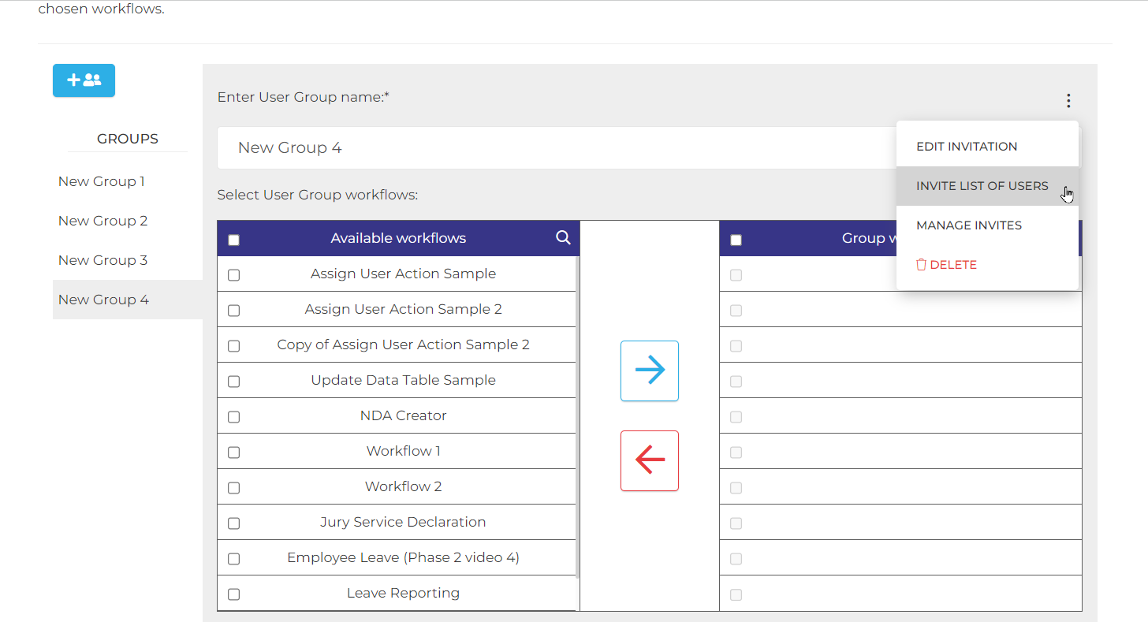Click the GROUPS sidebar heading
Screen dimensions: 1148x622
pos(128,139)
